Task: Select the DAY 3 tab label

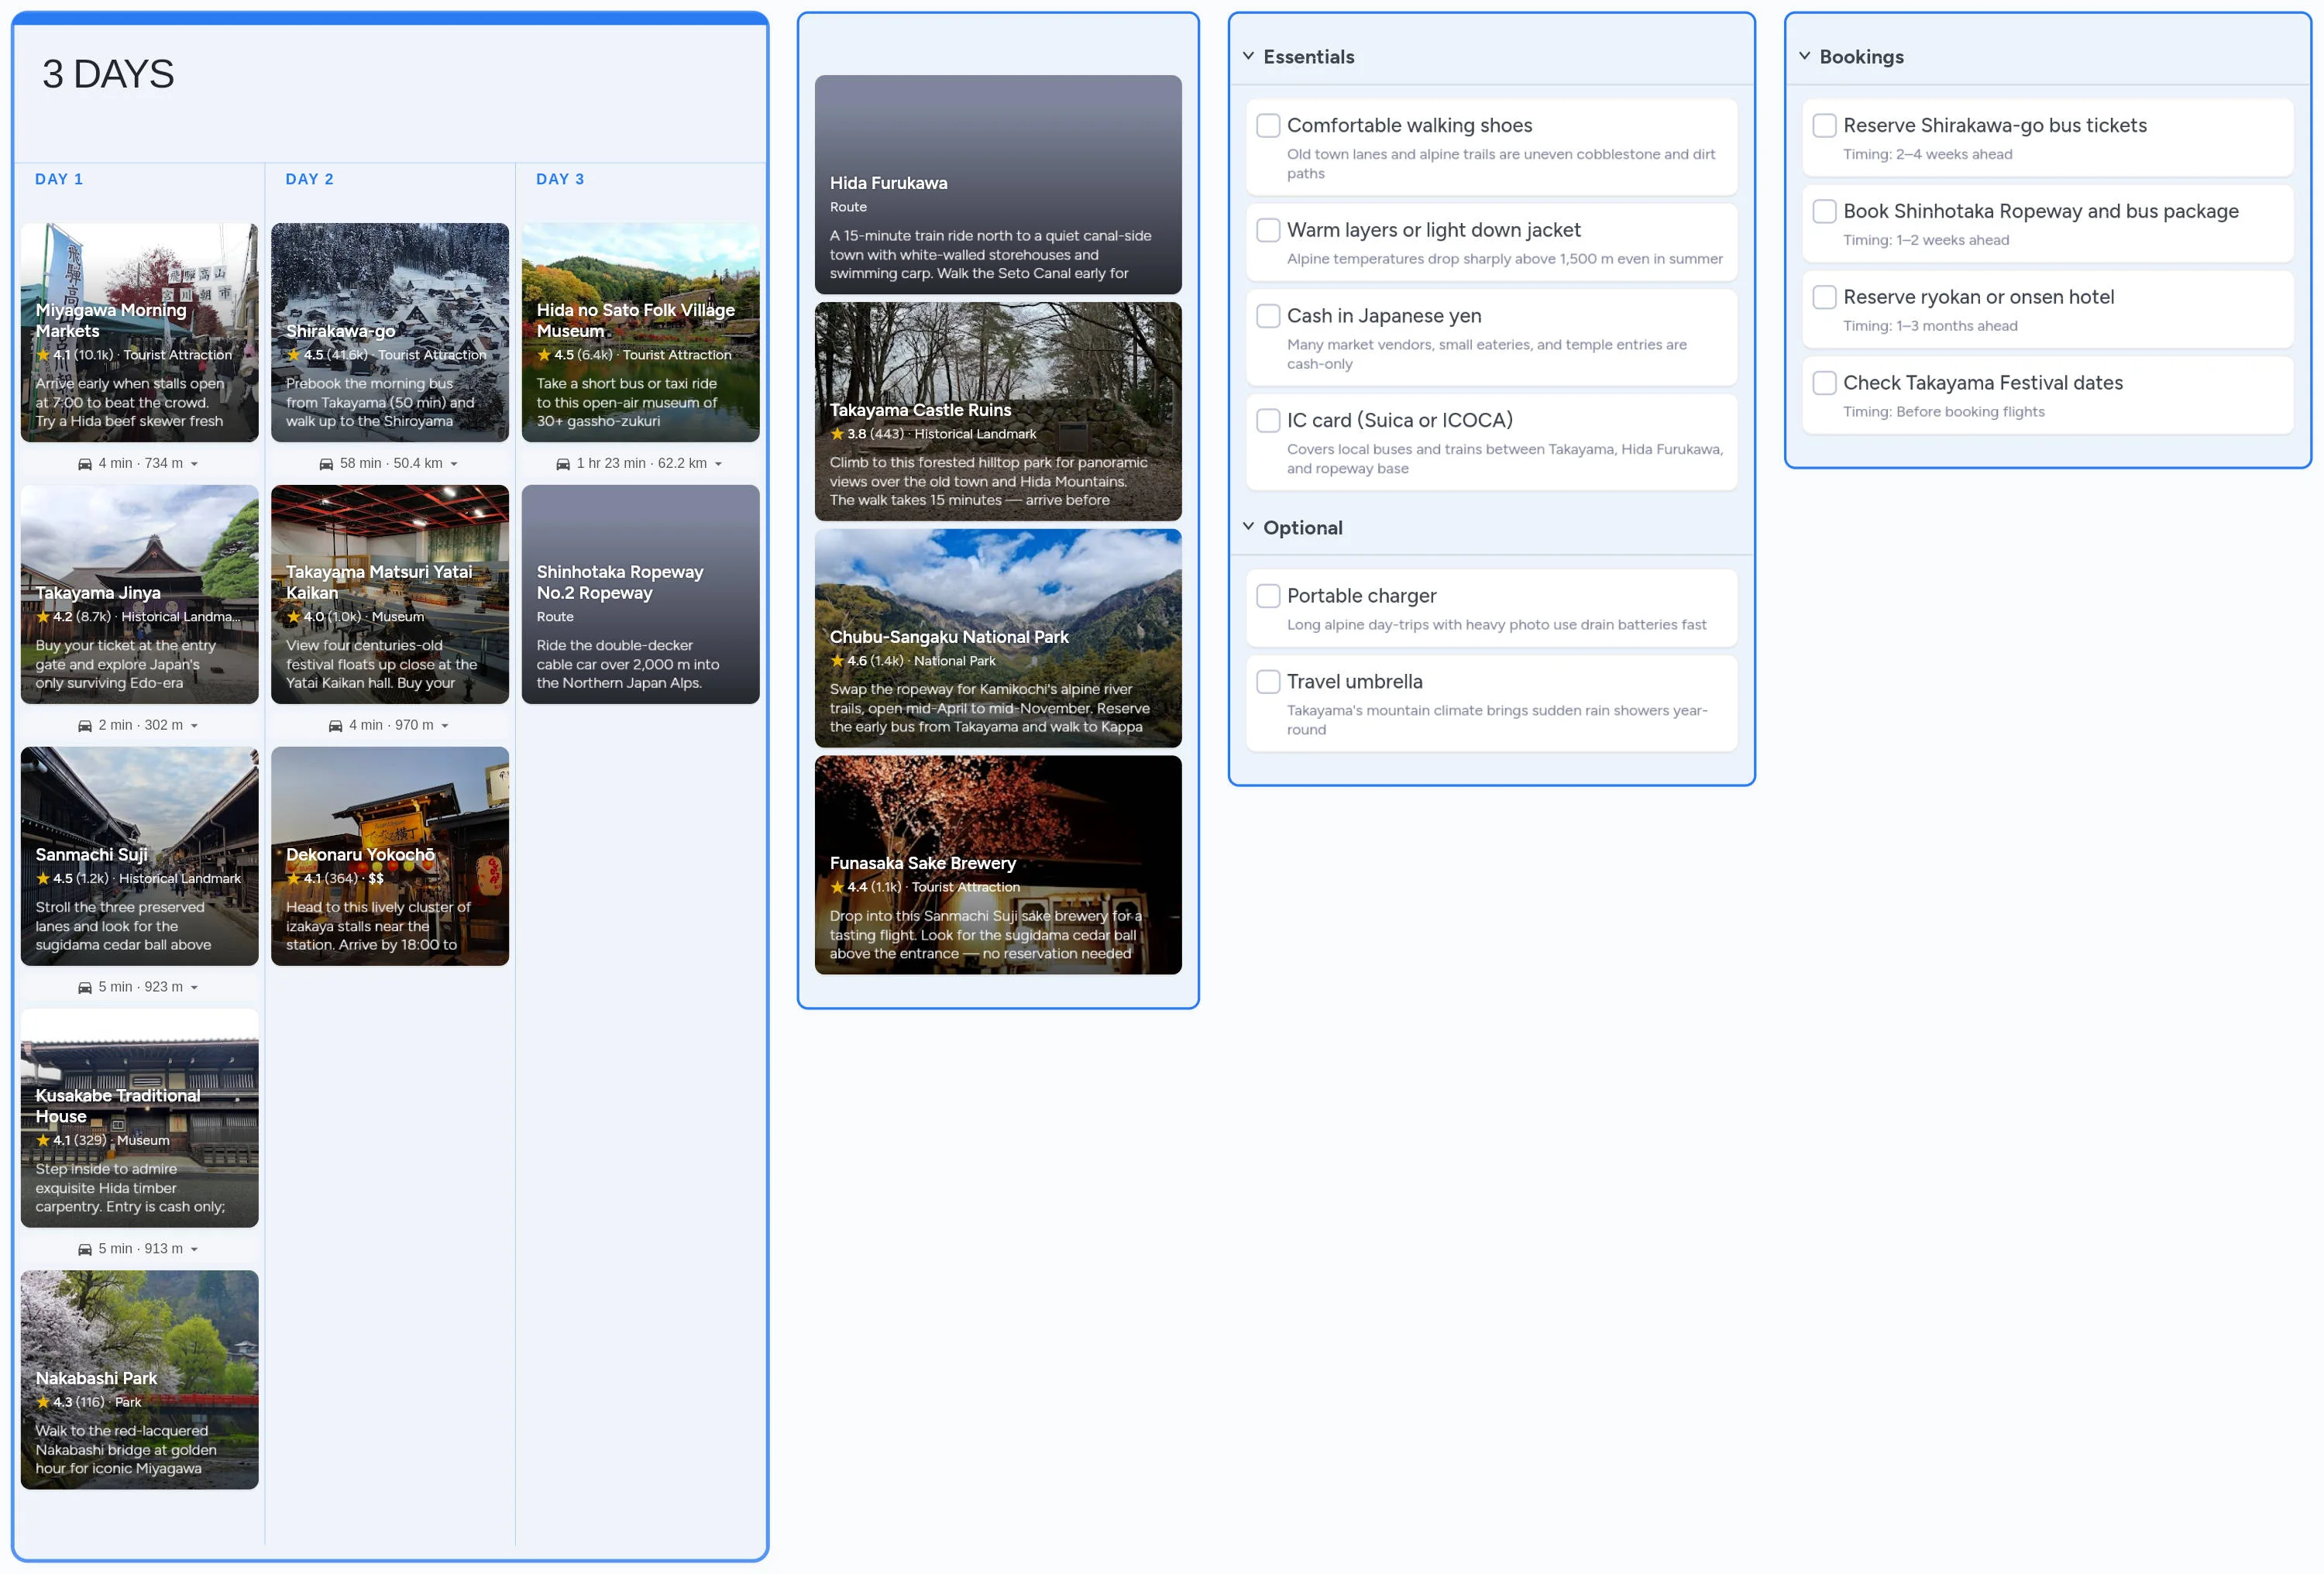Action: (559, 179)
